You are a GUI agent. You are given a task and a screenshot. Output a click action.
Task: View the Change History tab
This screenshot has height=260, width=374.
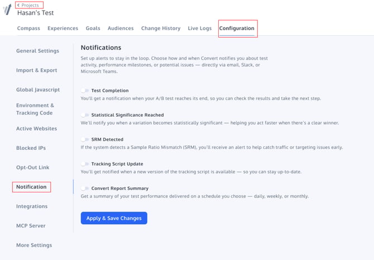click(161, 28)
